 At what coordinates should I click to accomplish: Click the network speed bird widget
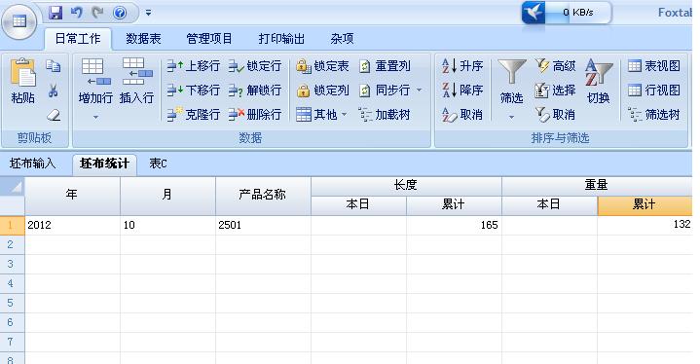(566, 13)
